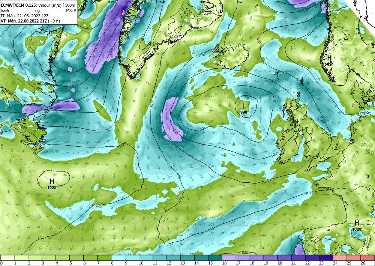Click the legend scale number 20

[x=280, y=263]
